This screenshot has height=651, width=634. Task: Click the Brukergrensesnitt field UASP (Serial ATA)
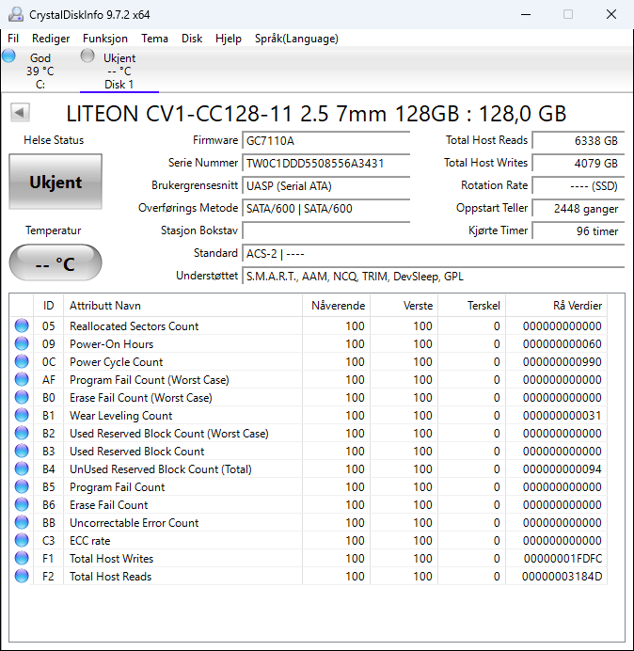326,185
